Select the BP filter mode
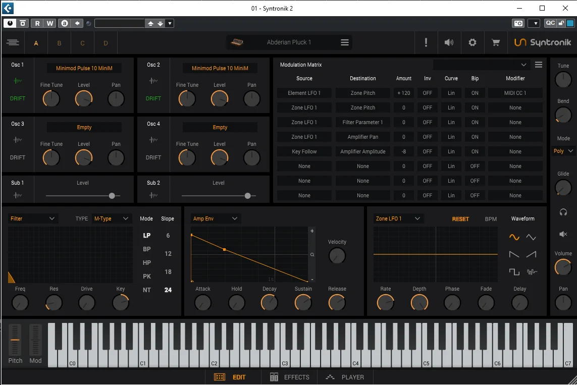The image size is (577, 385). [x=146, y=249]
